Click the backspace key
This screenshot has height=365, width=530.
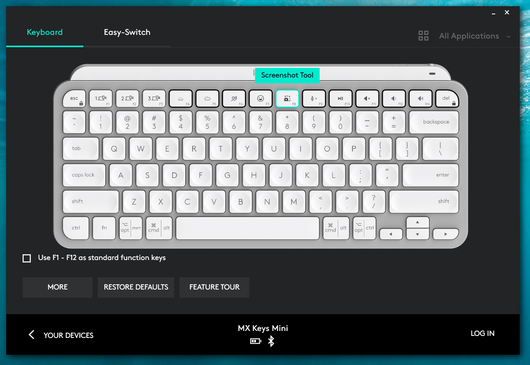click(434, 122)
